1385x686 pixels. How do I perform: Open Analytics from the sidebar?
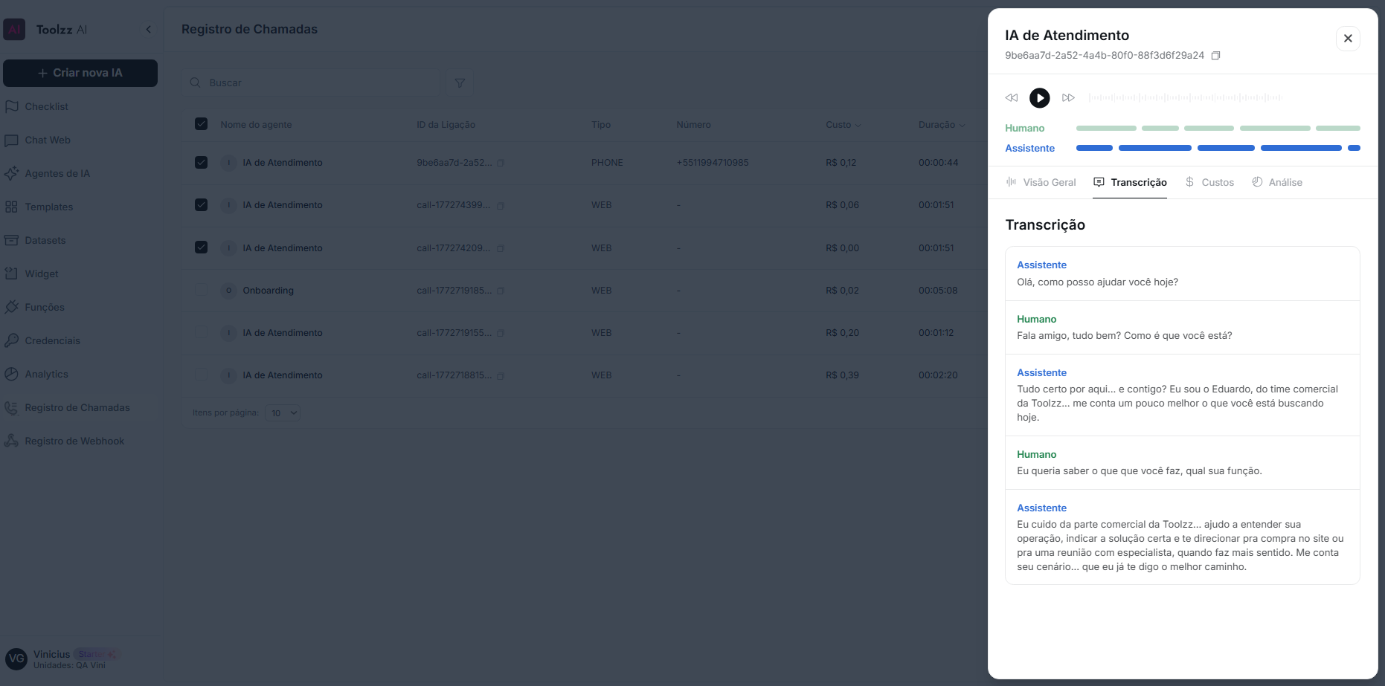tap(46, 374)
